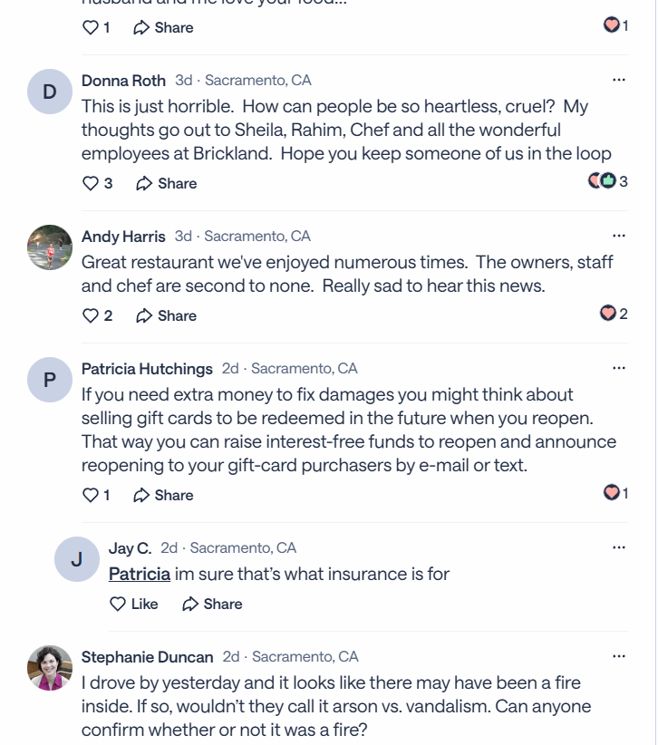The width and height of the screenshot is (658, 745).
Task: Open more options for Stephanie Duncan's comment
Action: click(619, 656)
